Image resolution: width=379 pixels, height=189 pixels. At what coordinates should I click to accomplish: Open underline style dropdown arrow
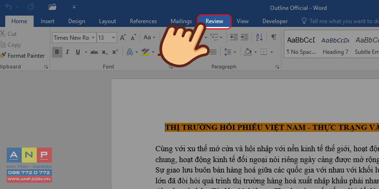86,52
